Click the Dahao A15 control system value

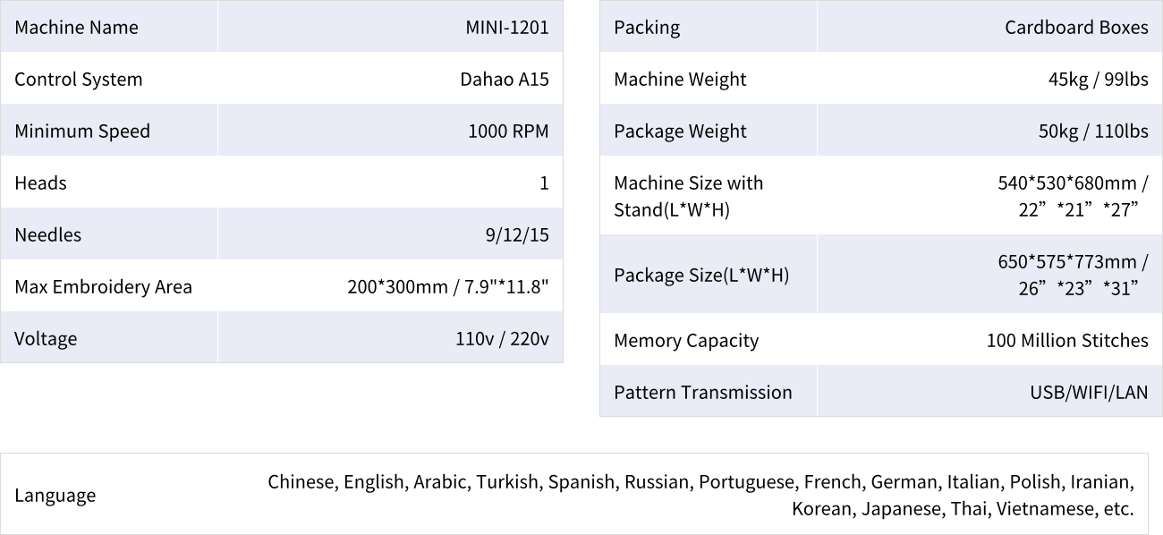[x=504, y=79]
